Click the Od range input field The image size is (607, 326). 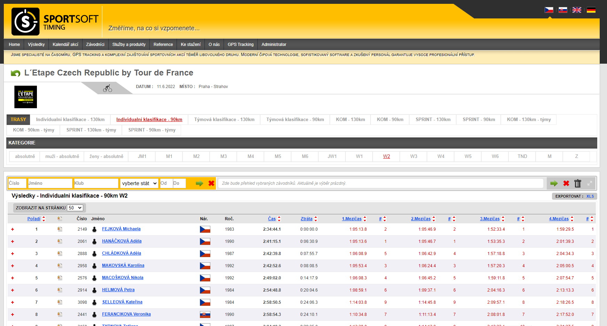166,183
